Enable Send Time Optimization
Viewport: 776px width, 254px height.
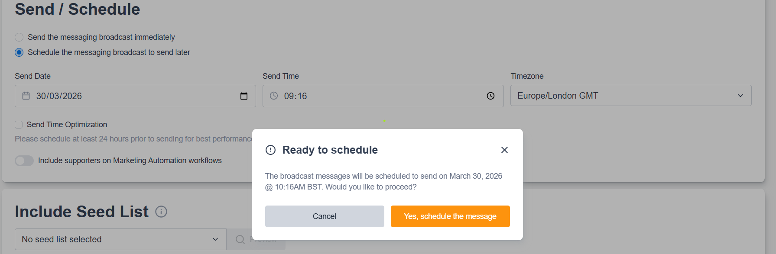19,125
